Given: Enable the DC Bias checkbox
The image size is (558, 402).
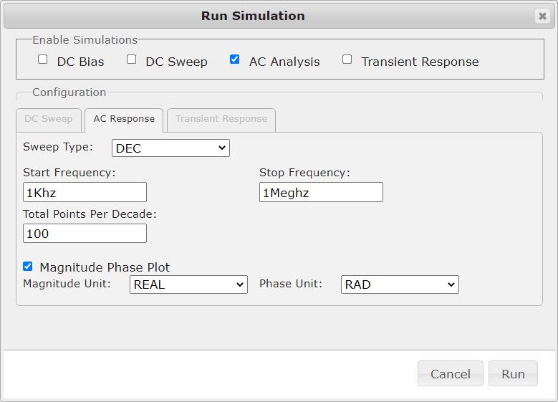Looking at the screenshot, I should click(43, 59).
